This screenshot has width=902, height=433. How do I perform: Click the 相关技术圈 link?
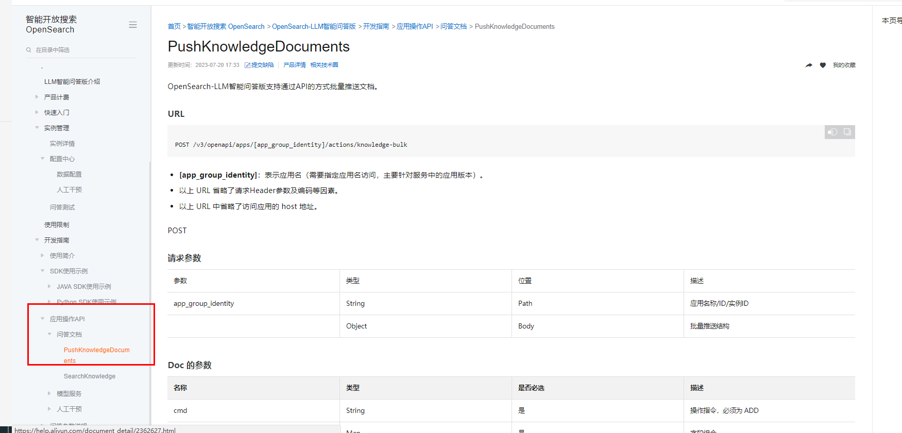click(x=324, y=65)
